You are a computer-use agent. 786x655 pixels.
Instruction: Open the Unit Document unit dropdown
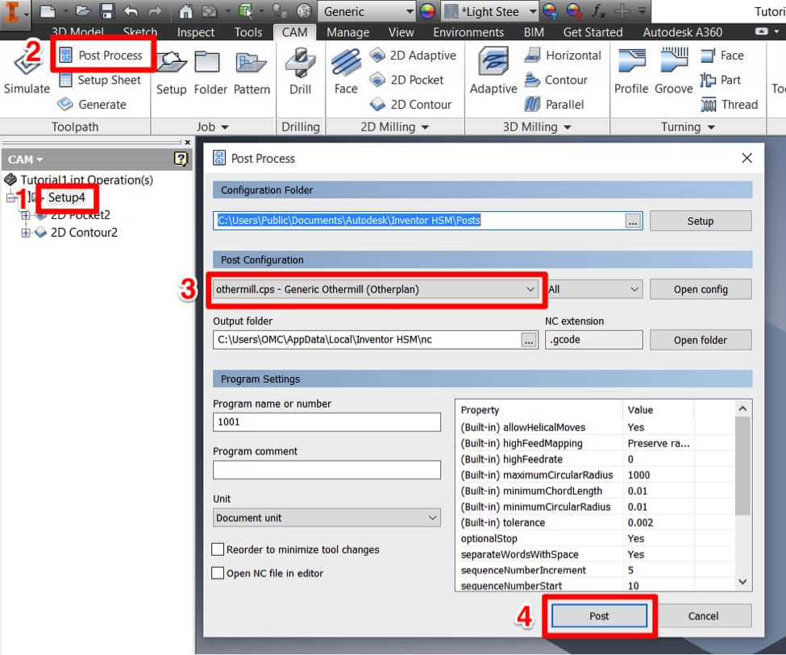pyautogui.click(x=326, y=518)
